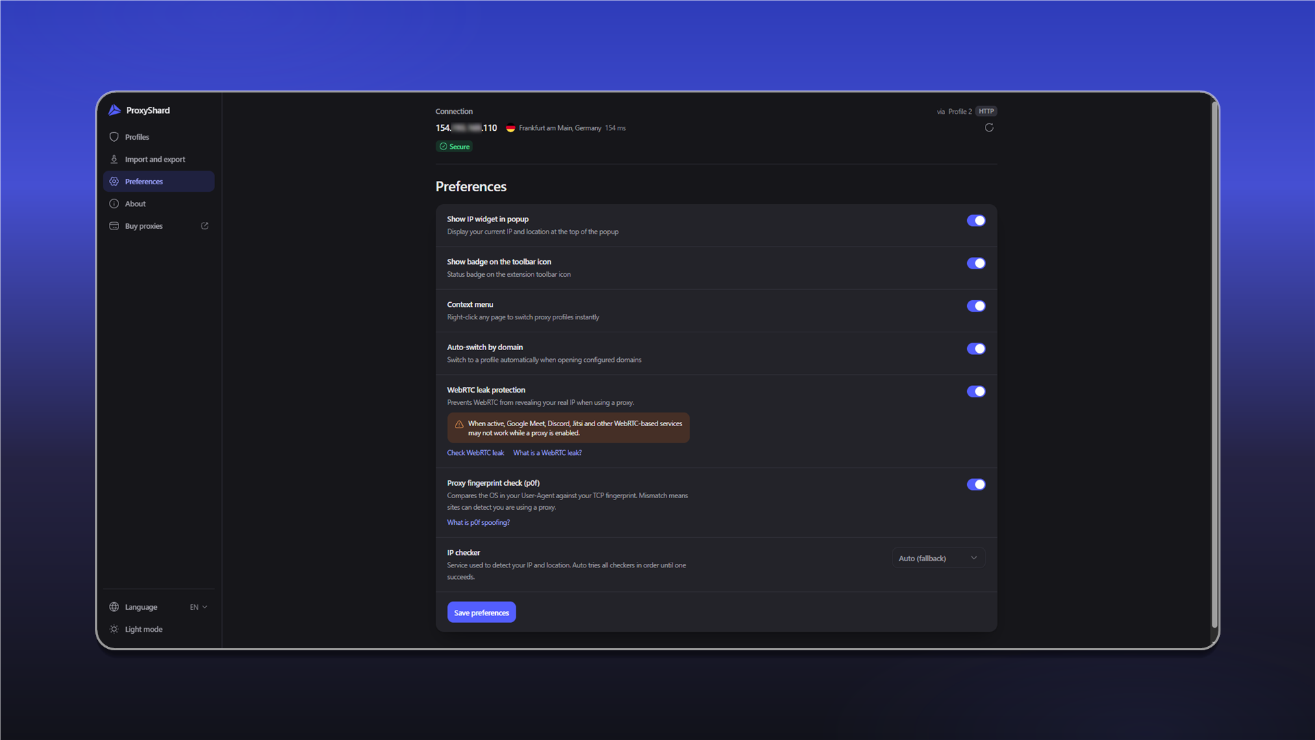Click the partly blurred IP address starting 154.

point(466,128)
